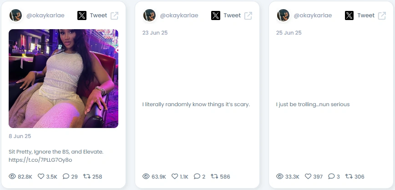Screen dimensions: 395x190
Task: Click the profile avatar on the 23 Jun card
Action: tap(149, 15)
